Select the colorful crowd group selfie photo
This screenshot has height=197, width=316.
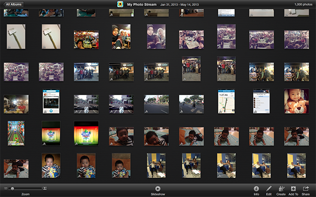click(x=86, y=39)
